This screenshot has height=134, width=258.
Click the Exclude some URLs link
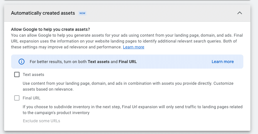(41, 121)
